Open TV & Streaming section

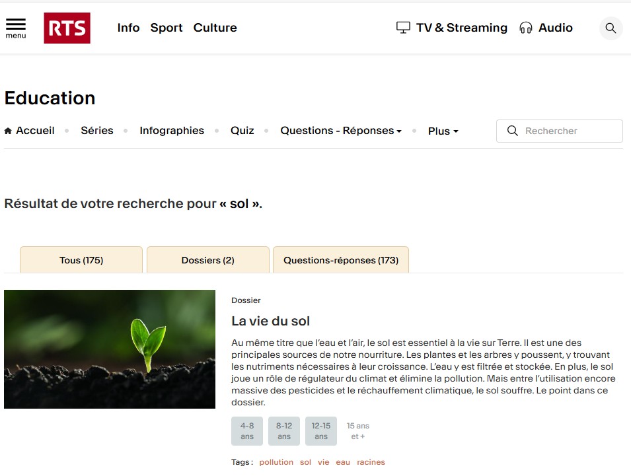pos(452,28)
